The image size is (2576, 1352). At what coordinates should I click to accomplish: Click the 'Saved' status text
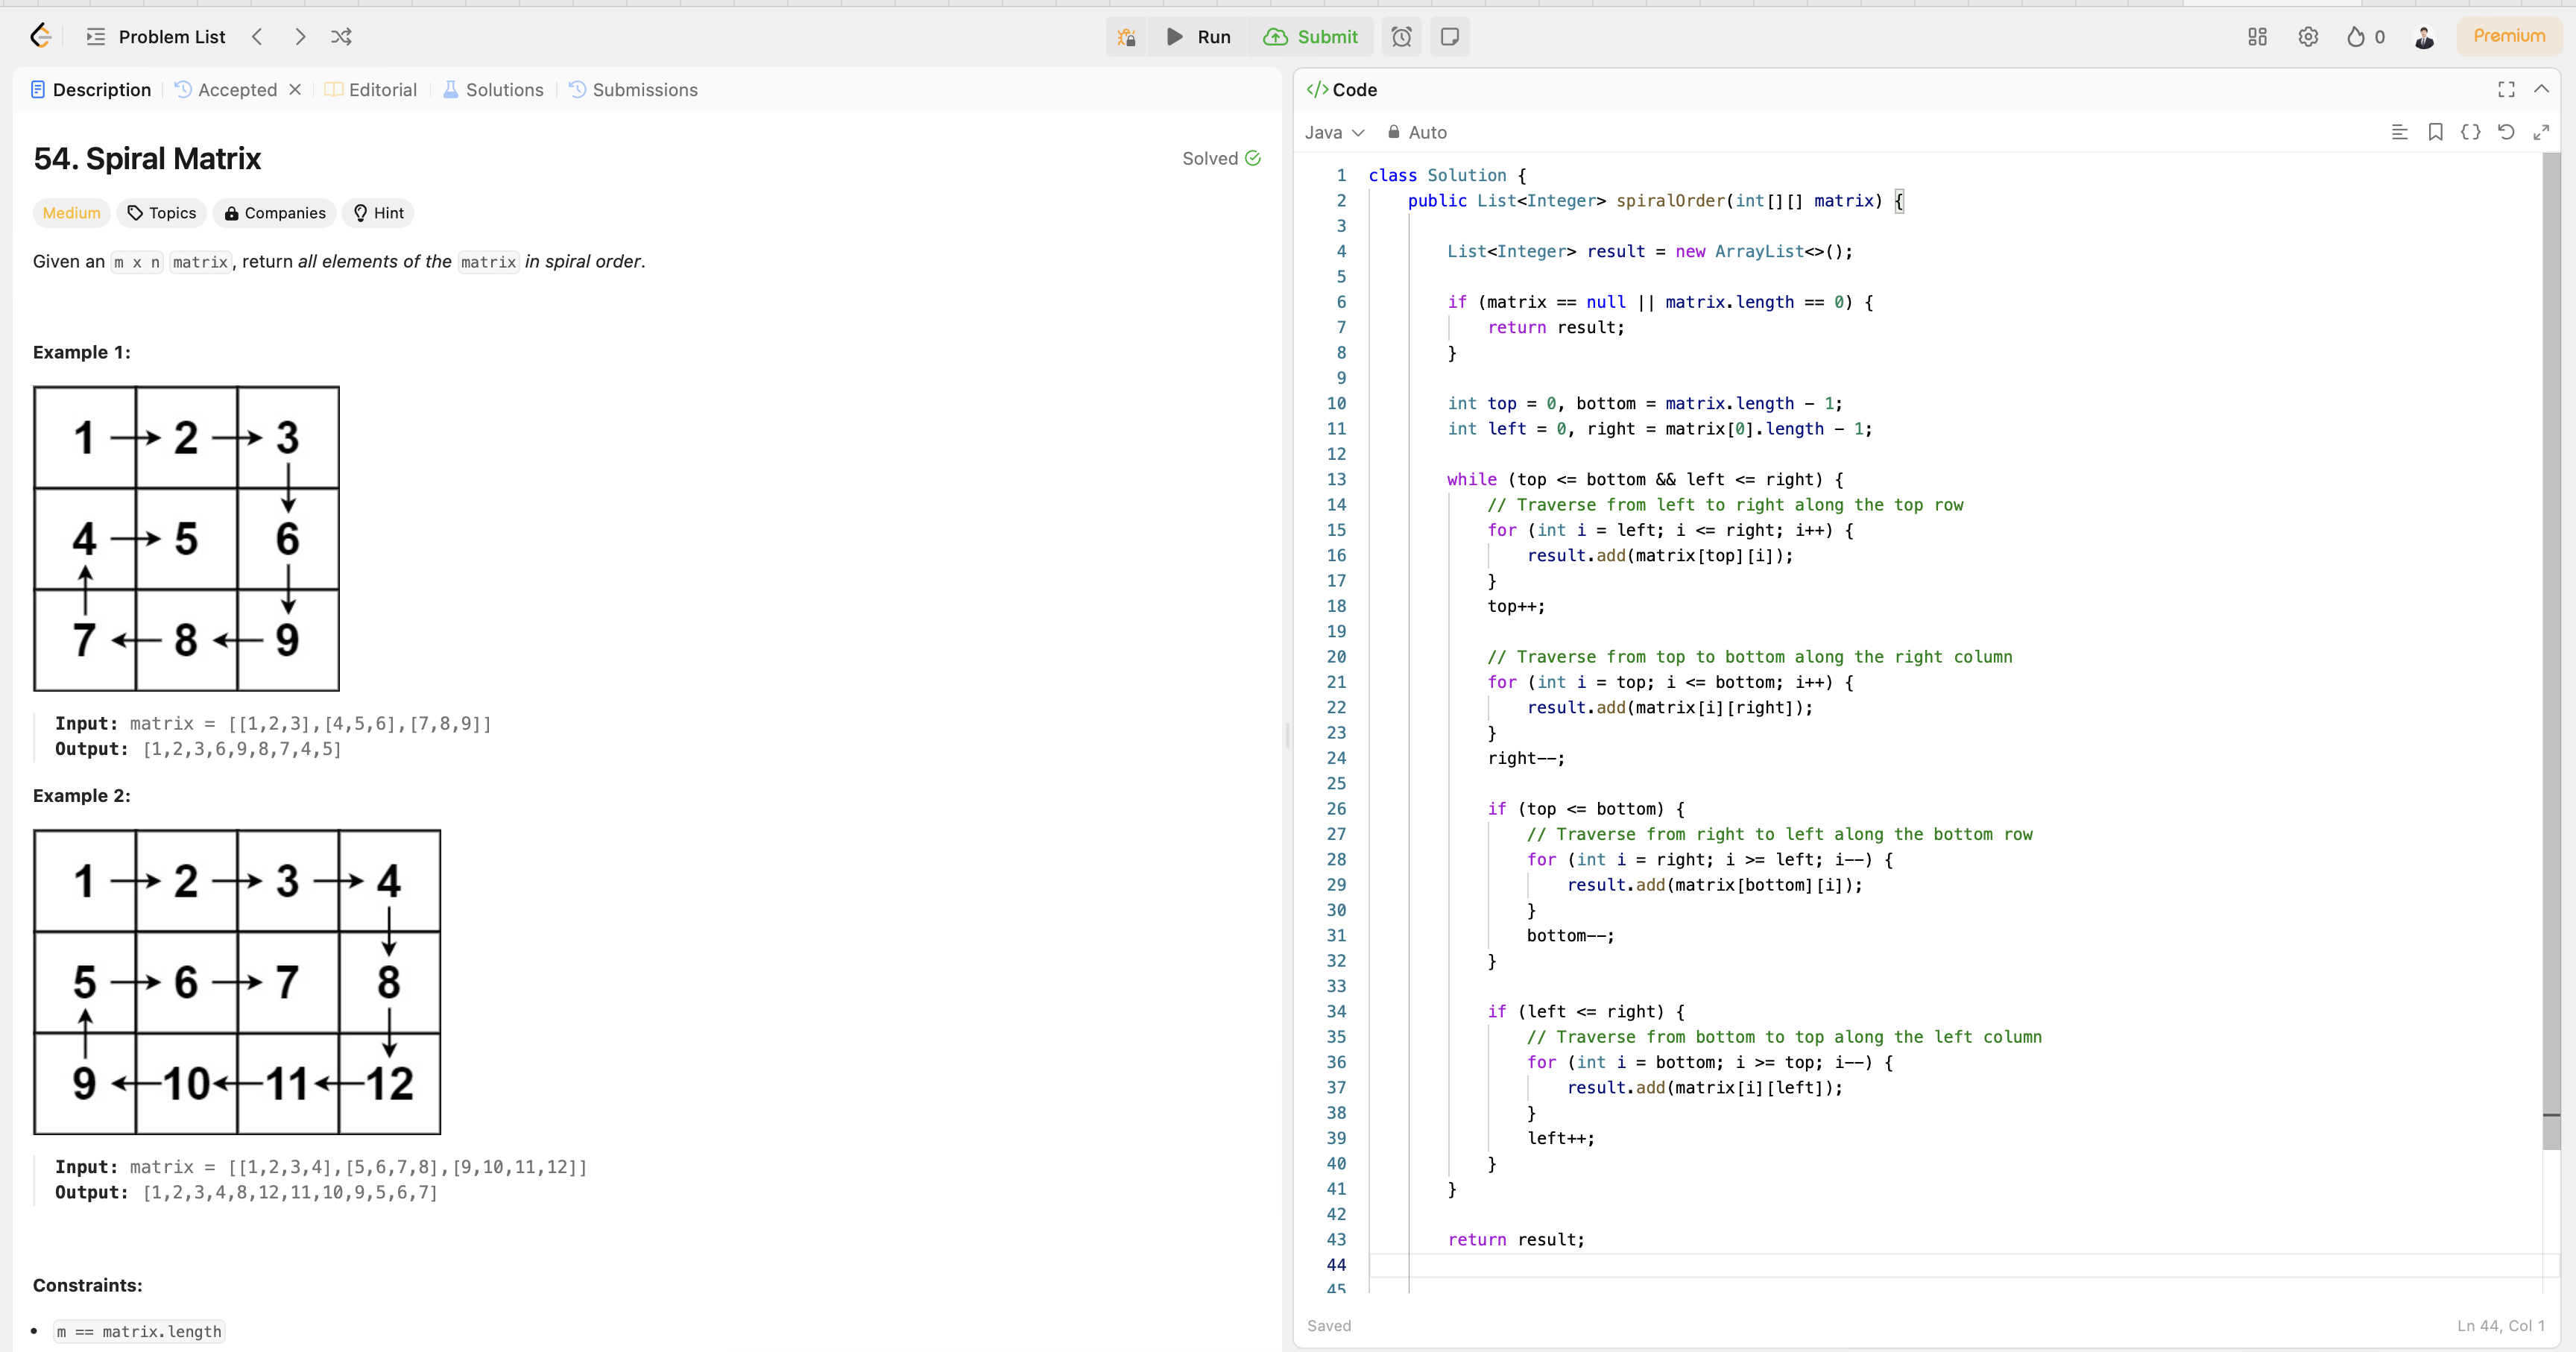(x=1329, y=1326)
